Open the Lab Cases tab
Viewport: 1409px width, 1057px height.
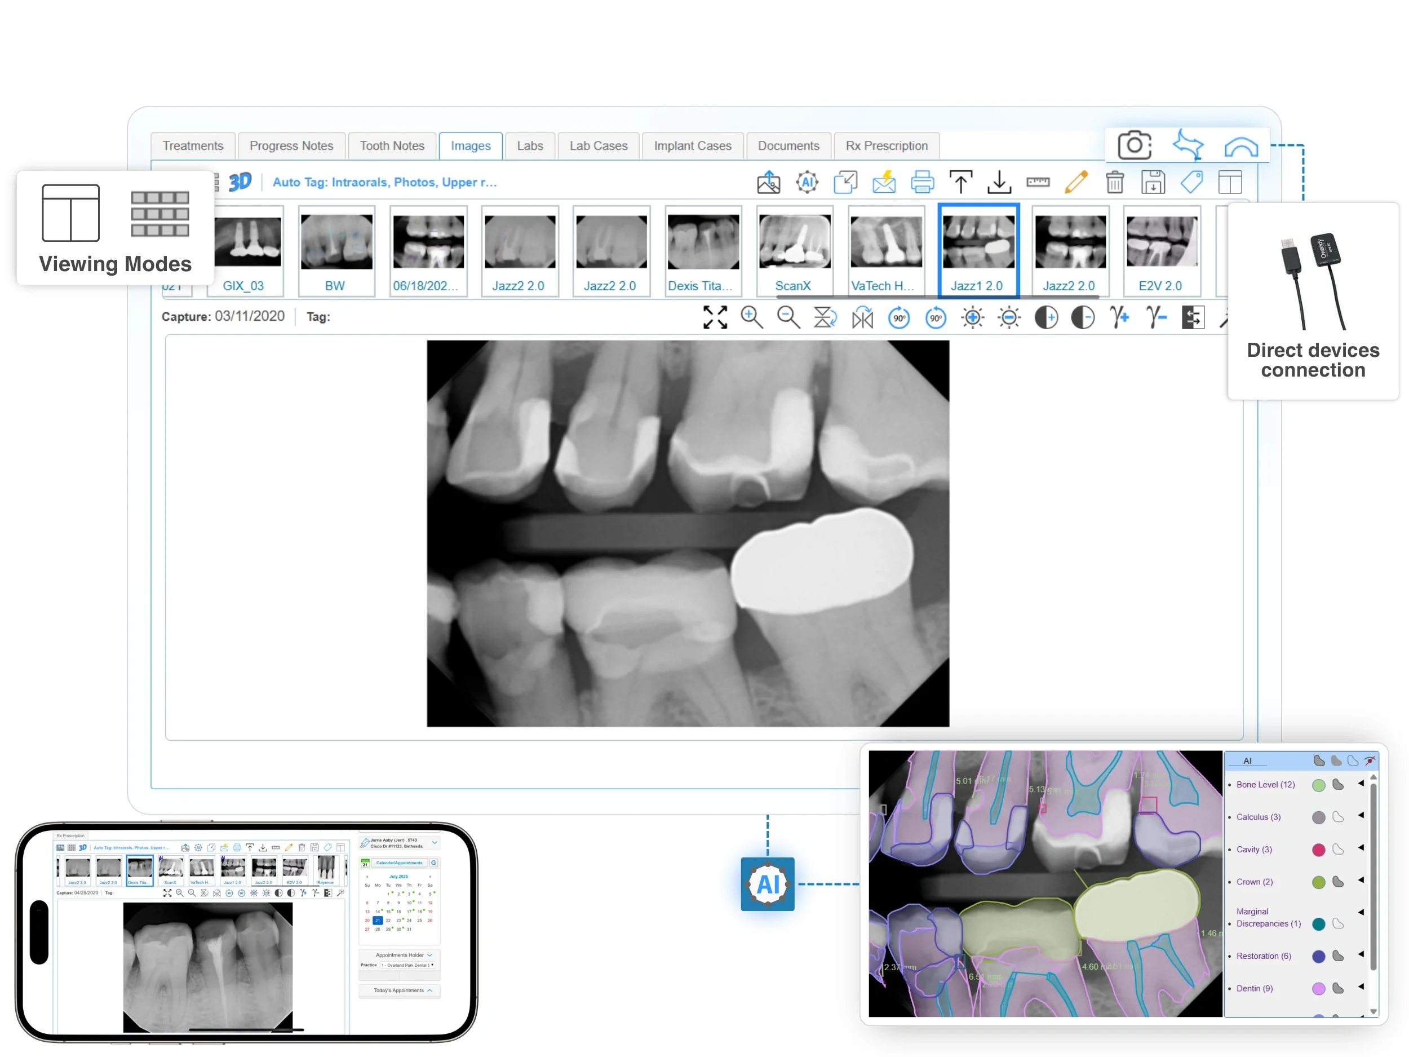[597, 145]
